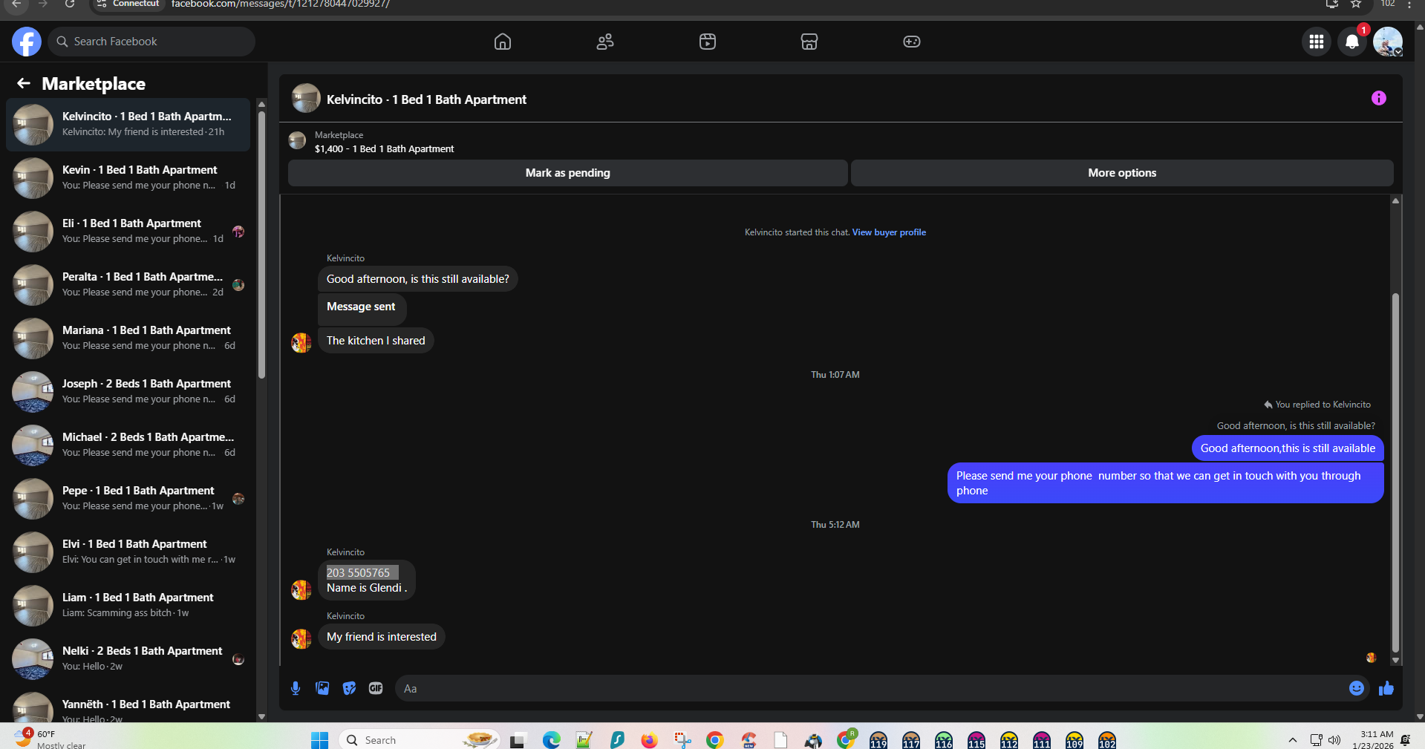Click the taskbar Search box
Screen dimensions: 1425x749
[419, 740]
